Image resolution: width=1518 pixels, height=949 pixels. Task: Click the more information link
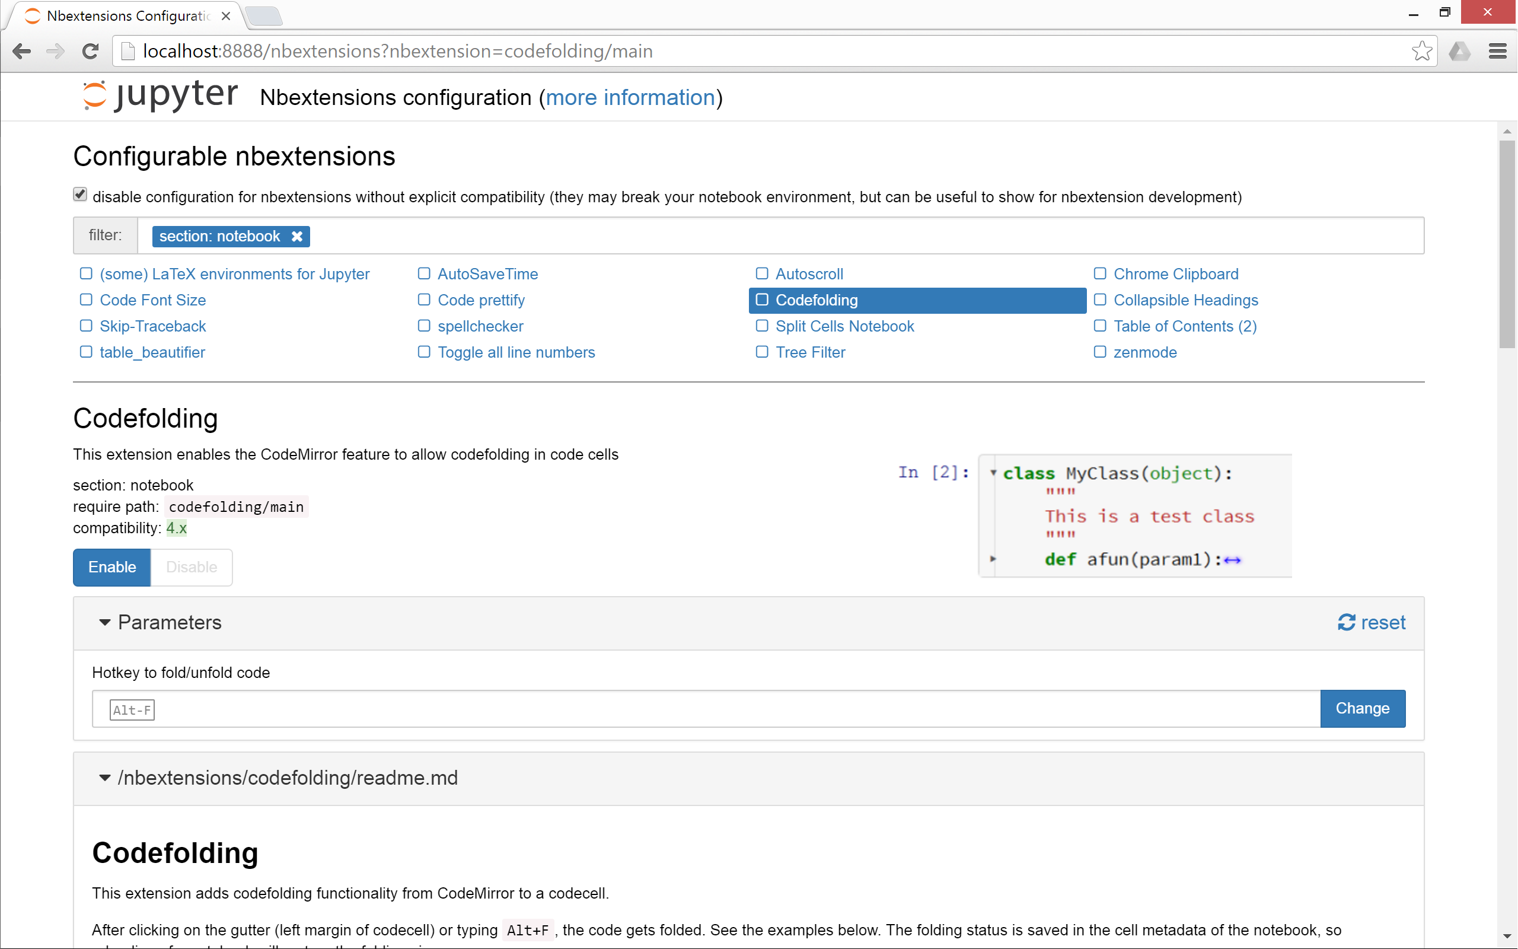[x=630, y=97]
